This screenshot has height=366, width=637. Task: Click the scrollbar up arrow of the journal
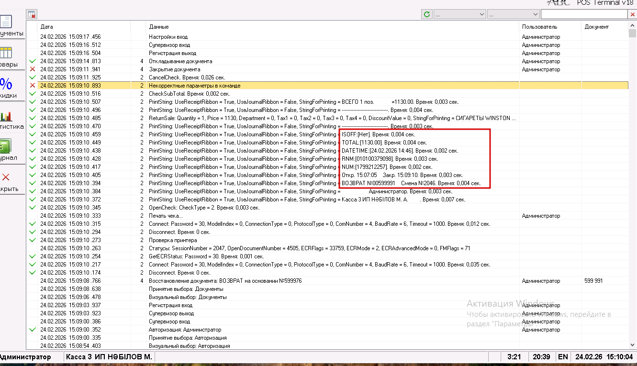(x=632, y=25)
